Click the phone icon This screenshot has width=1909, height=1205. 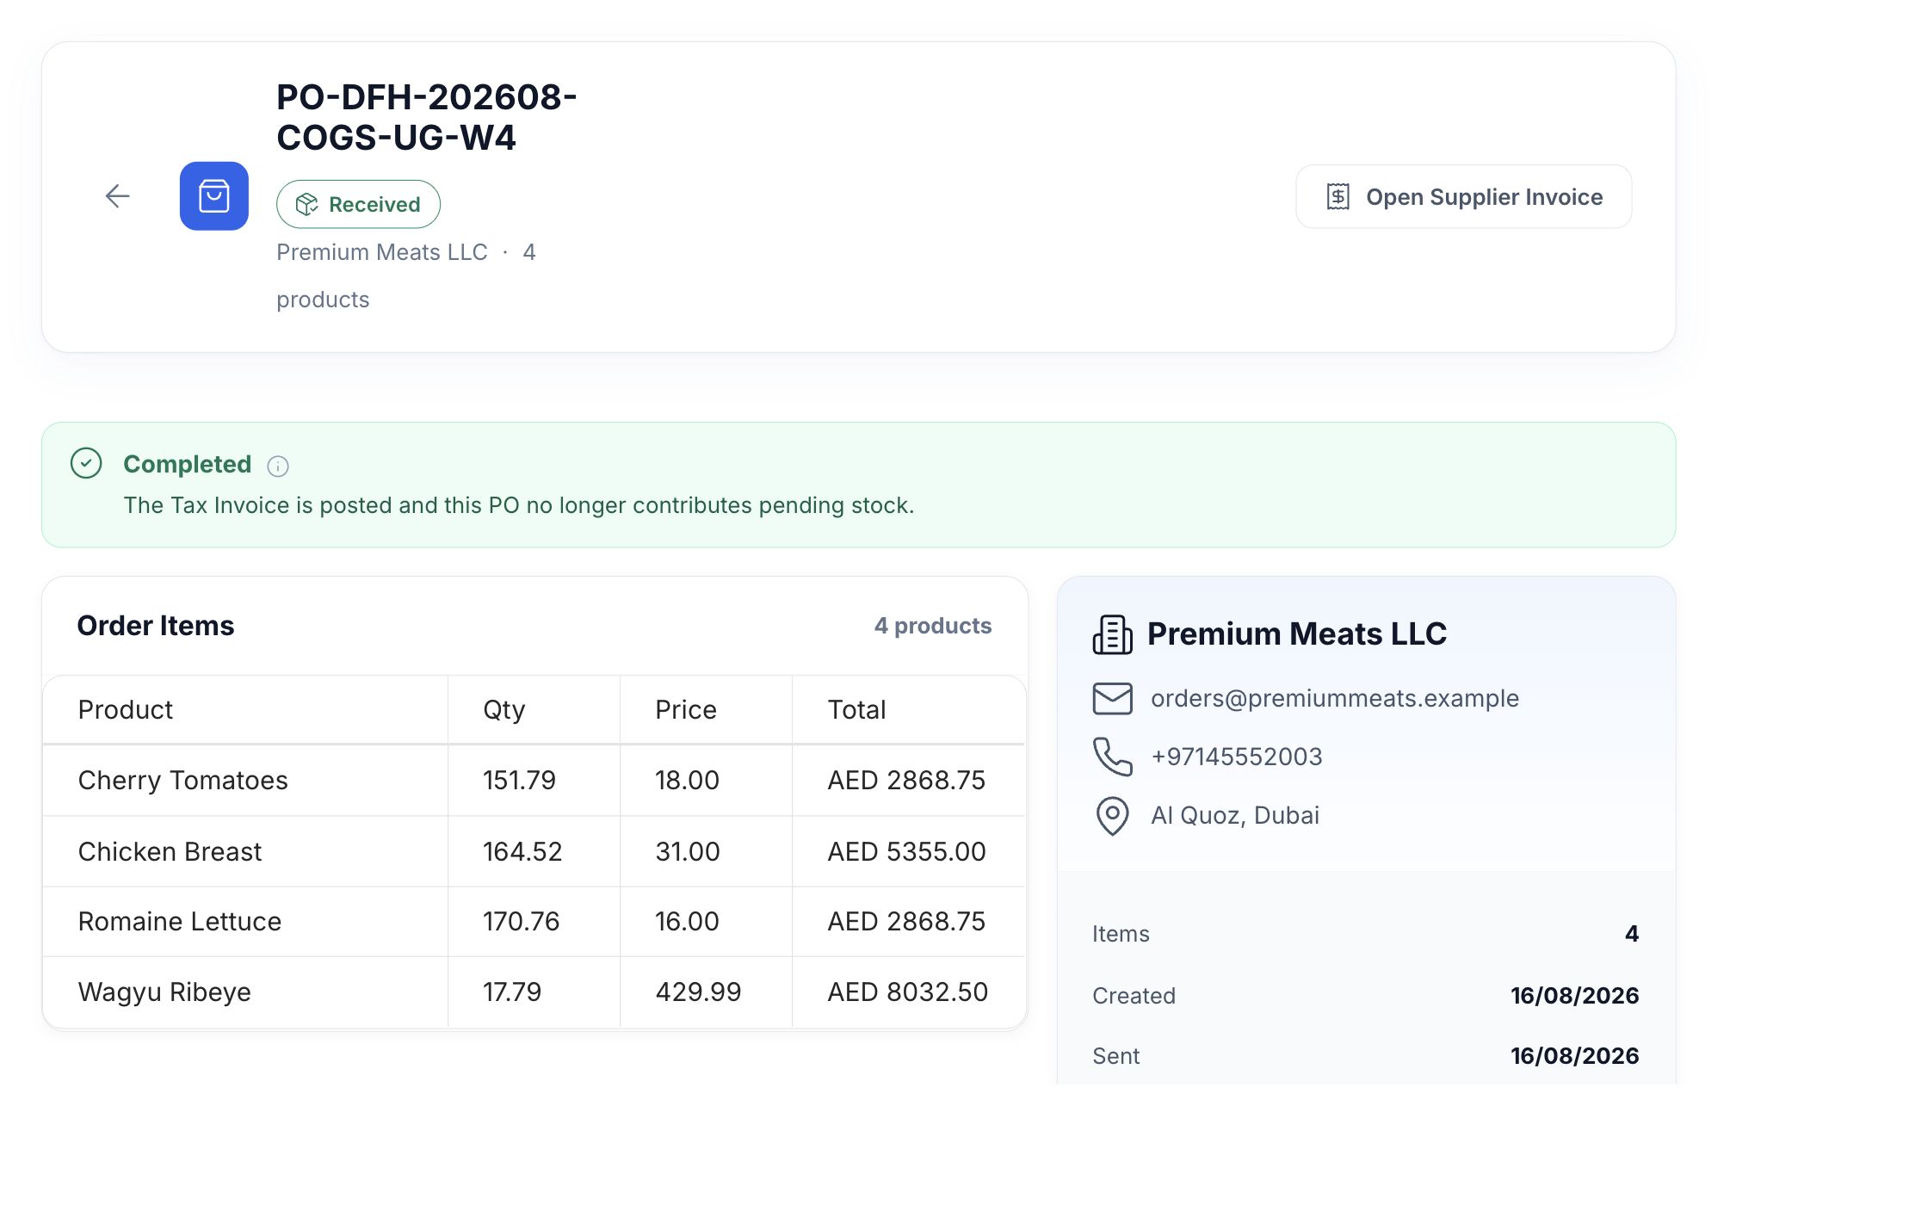[1113, 757]
